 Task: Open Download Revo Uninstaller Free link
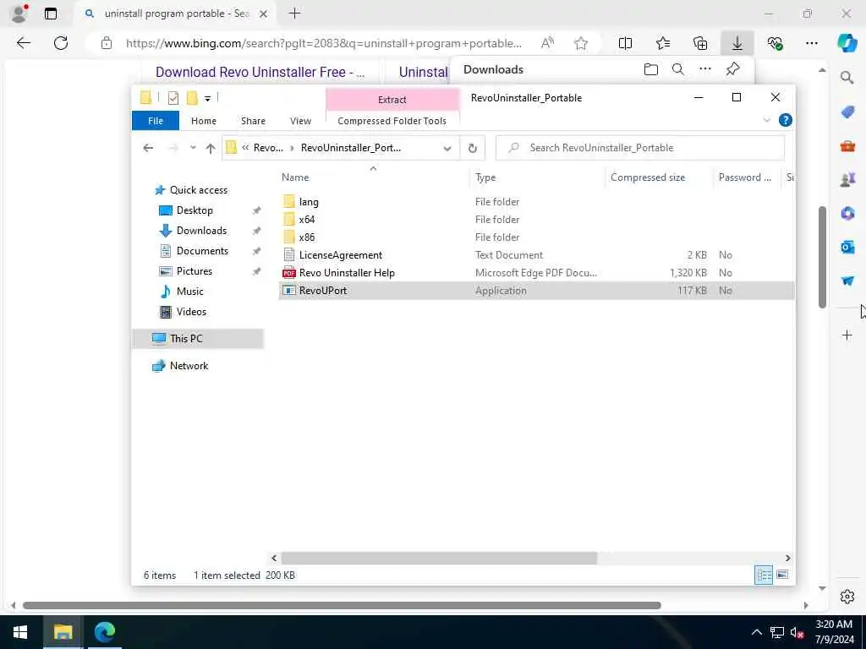pos(260,73)
